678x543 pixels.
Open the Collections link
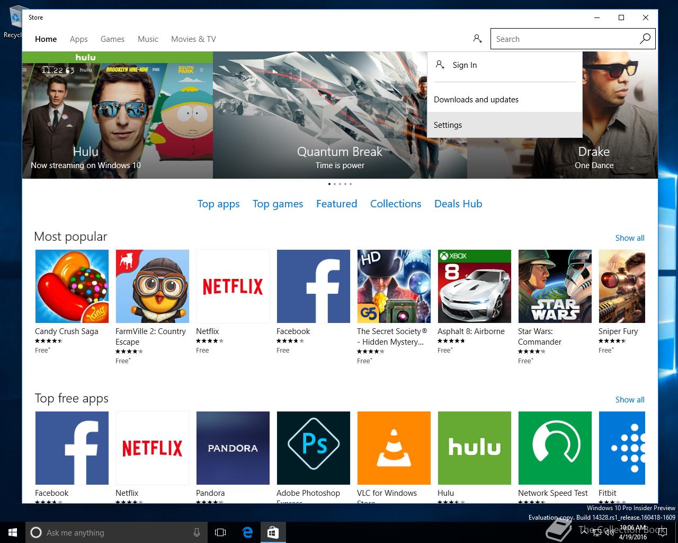[396, 204]
